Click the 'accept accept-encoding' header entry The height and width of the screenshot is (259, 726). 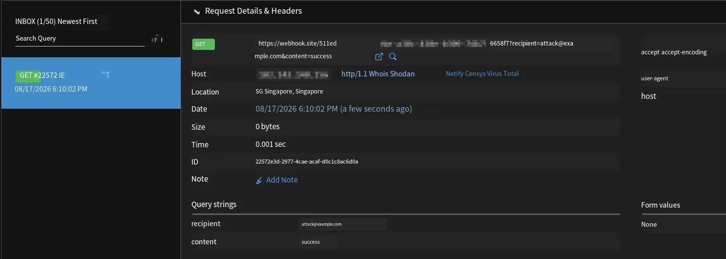point(674,52)
